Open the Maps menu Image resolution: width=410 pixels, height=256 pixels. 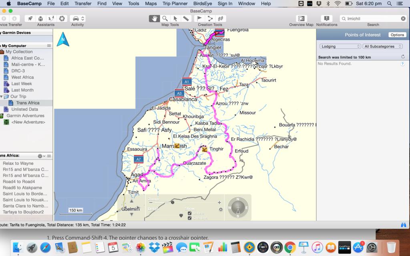click(151, 3)
